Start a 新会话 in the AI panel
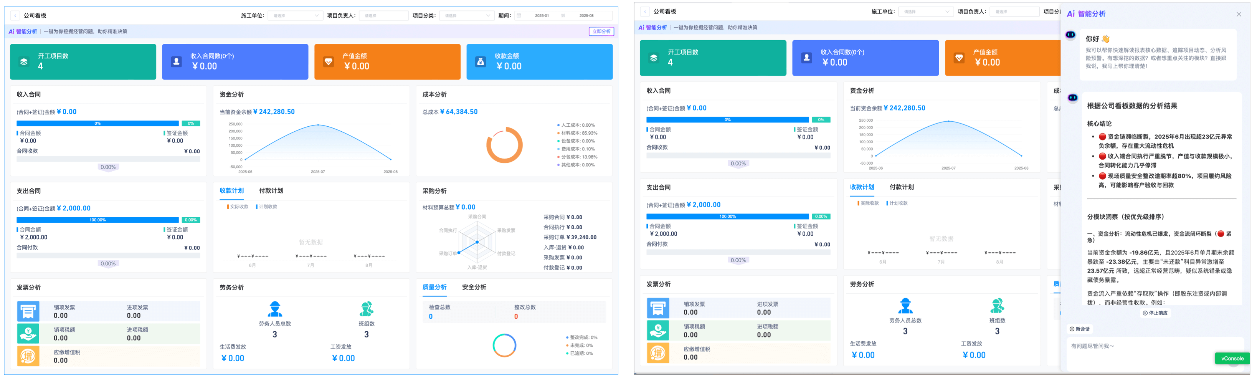Screen dimensions: 1257x382 1079,329
